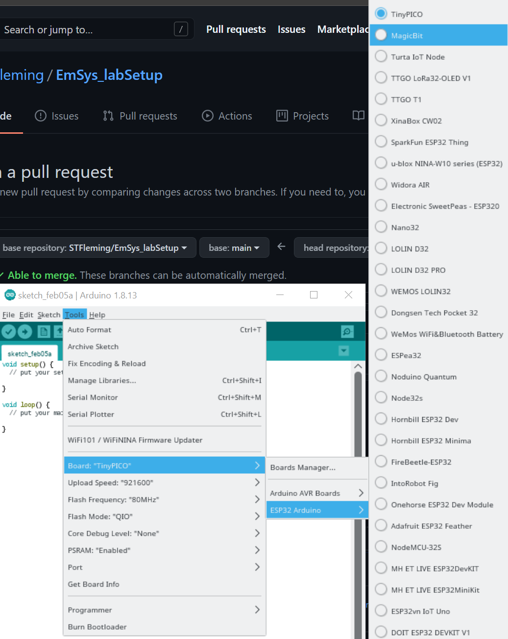
Task: Click the sketch_feb05a editor tab
Action: pyautogui.click(x=29, y=353)
